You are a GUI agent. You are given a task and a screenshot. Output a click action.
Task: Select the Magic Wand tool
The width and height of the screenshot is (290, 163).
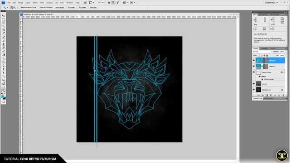(x=3, y=26)
